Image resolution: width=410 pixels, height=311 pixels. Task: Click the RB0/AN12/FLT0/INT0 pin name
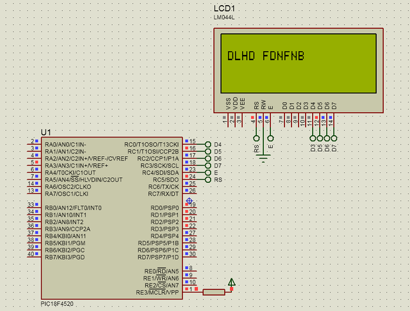(x=73, y=208)
